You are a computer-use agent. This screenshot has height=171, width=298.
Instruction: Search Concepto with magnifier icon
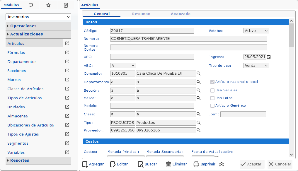[x=199, y=73]
